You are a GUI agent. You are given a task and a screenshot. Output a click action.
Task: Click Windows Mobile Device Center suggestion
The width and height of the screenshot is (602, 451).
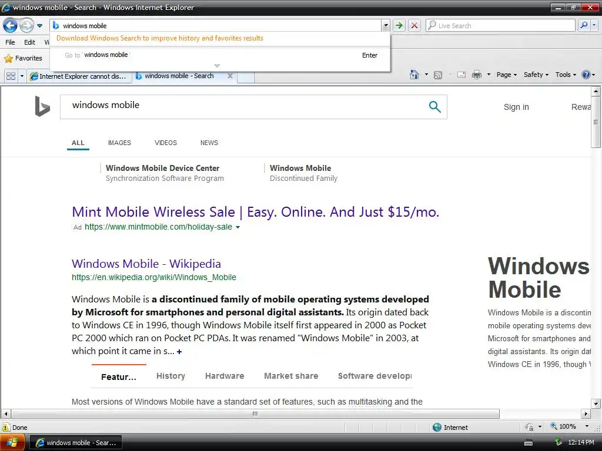[x=165, y=173]
